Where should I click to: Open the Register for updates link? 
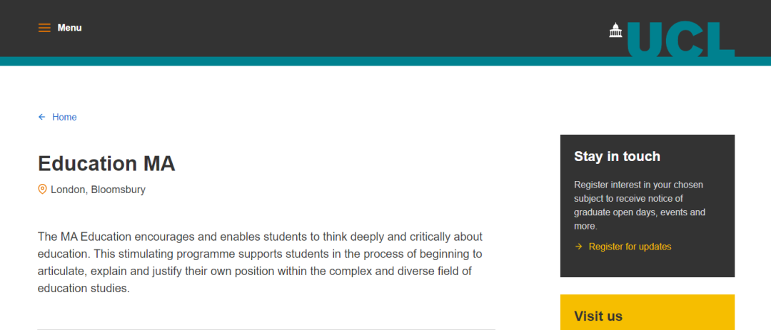point(630,247)
